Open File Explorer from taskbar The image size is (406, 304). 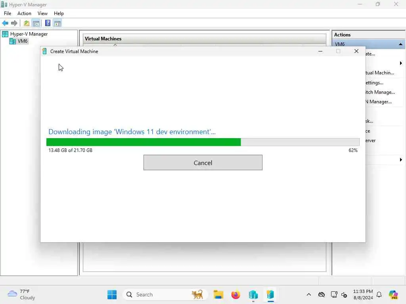coord(218,294)
